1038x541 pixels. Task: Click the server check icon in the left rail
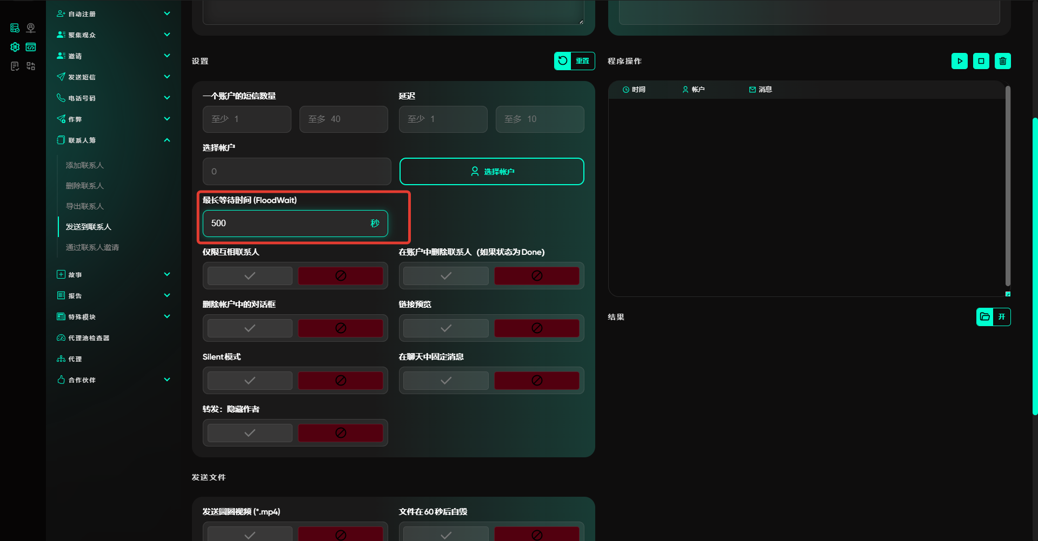pyautogui.click(x=15, y=28)
